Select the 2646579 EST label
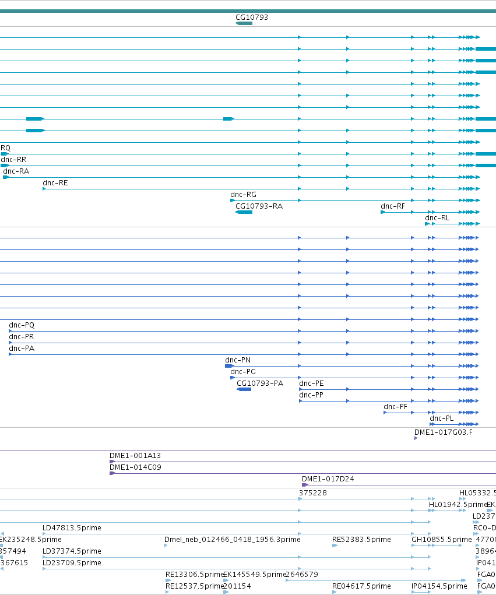This screenshot has width=496, height=595. click(x=302, y=575)
